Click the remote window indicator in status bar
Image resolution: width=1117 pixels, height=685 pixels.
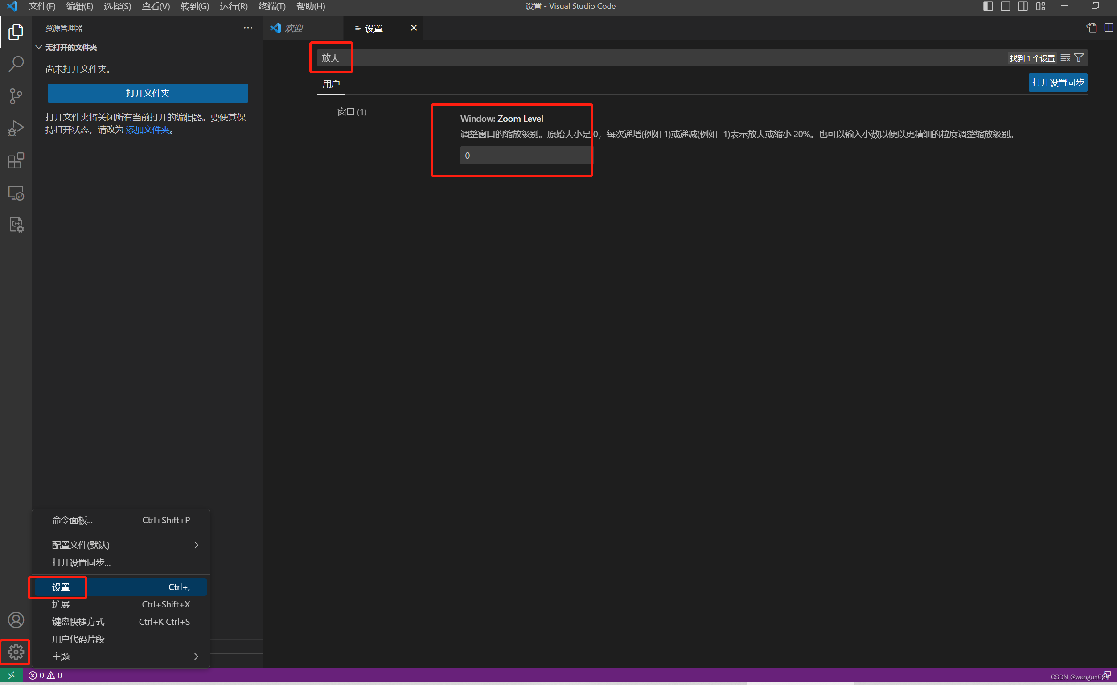[11, 676]
